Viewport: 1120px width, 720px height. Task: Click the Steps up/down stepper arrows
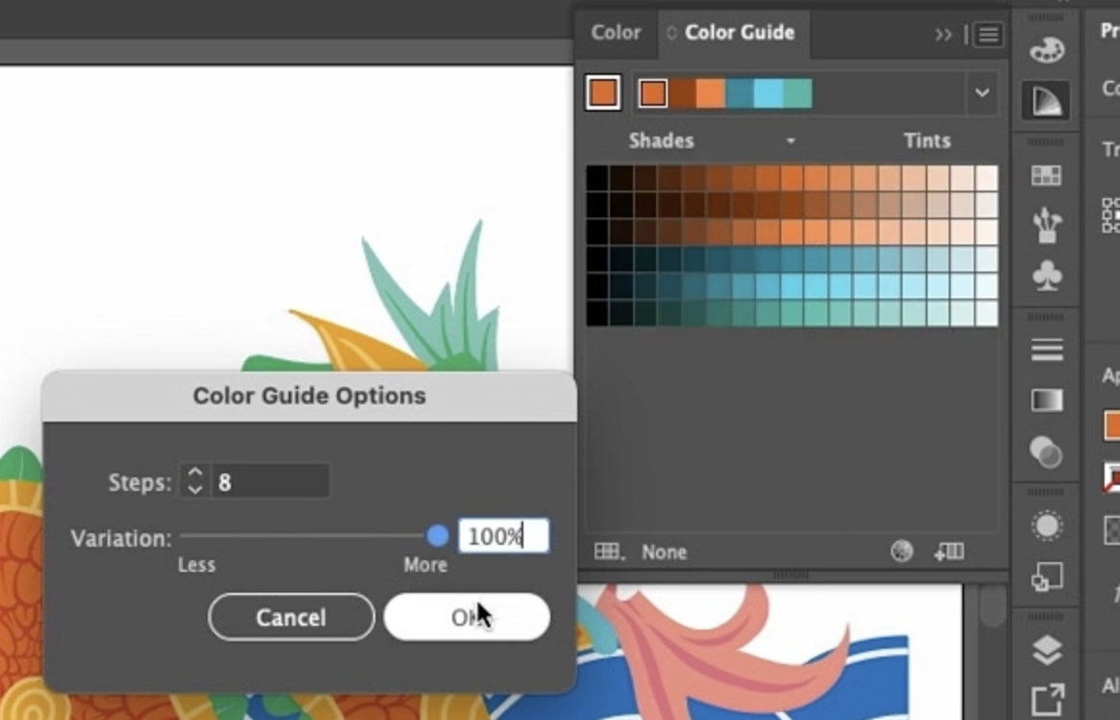point(195,480)
